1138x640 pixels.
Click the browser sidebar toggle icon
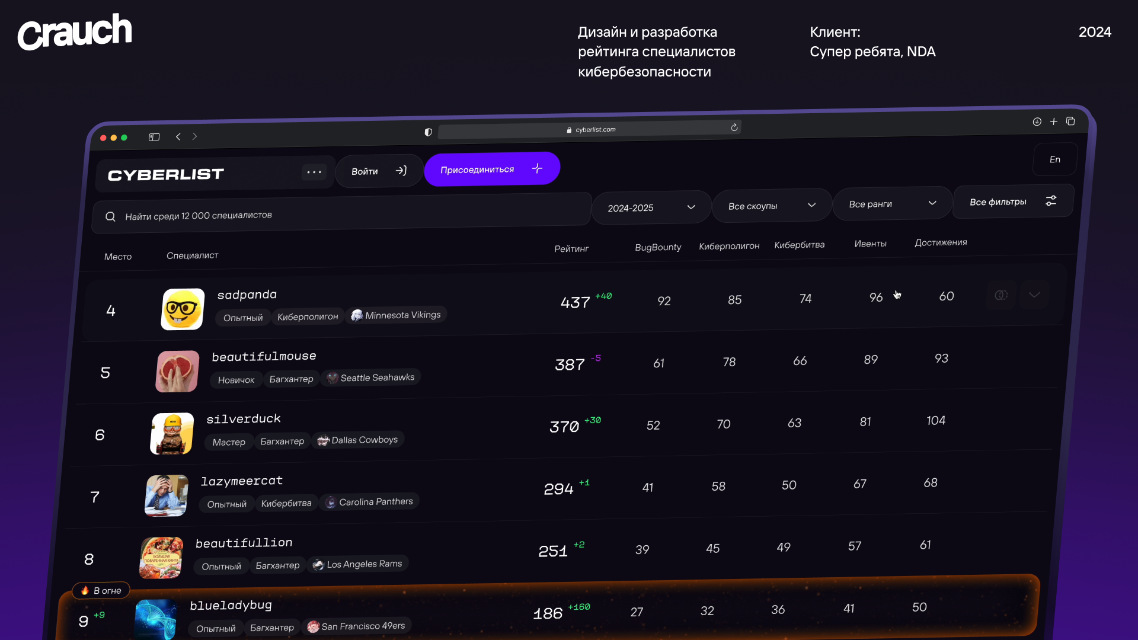tap(154, 137)
